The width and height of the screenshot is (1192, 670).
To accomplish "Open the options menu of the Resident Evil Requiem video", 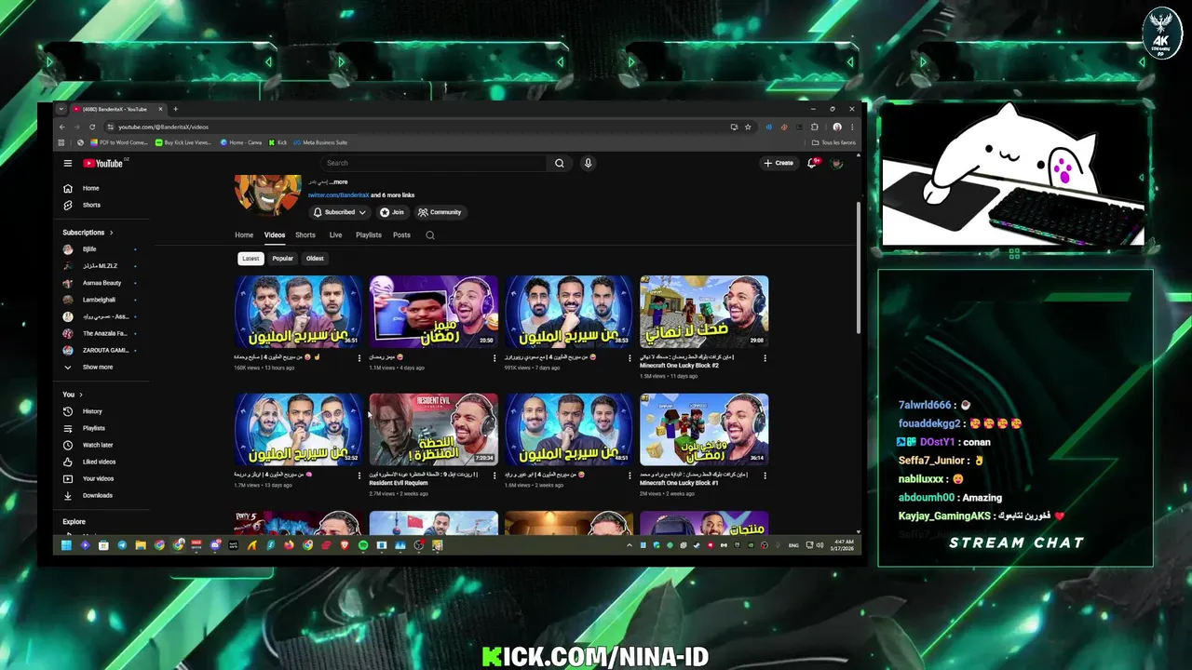I will (494, 476).
